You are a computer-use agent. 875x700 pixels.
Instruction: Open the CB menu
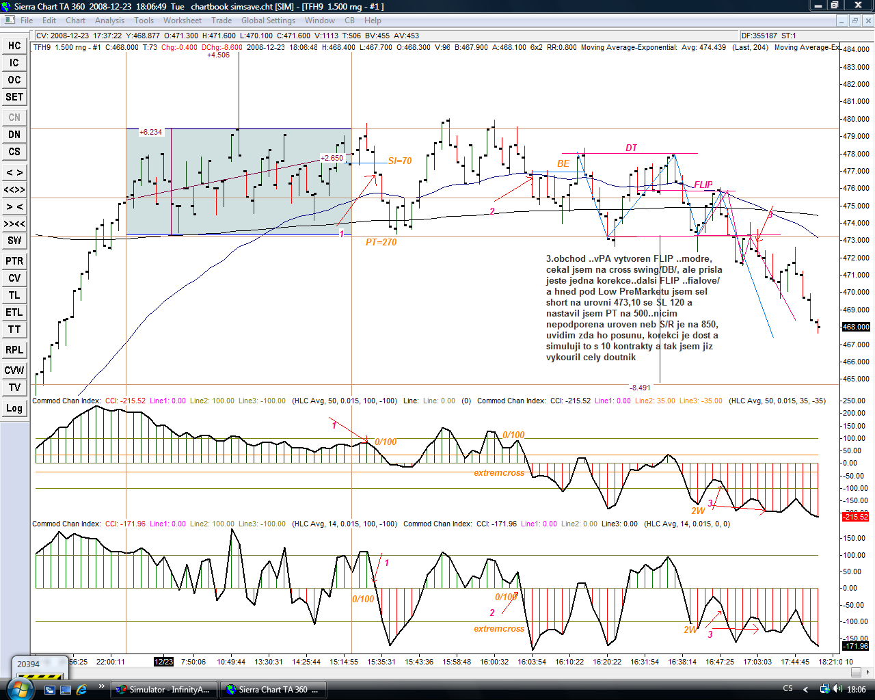point(349,21)
